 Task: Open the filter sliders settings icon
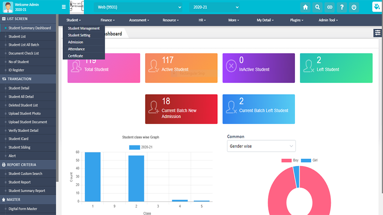point(377,33)
